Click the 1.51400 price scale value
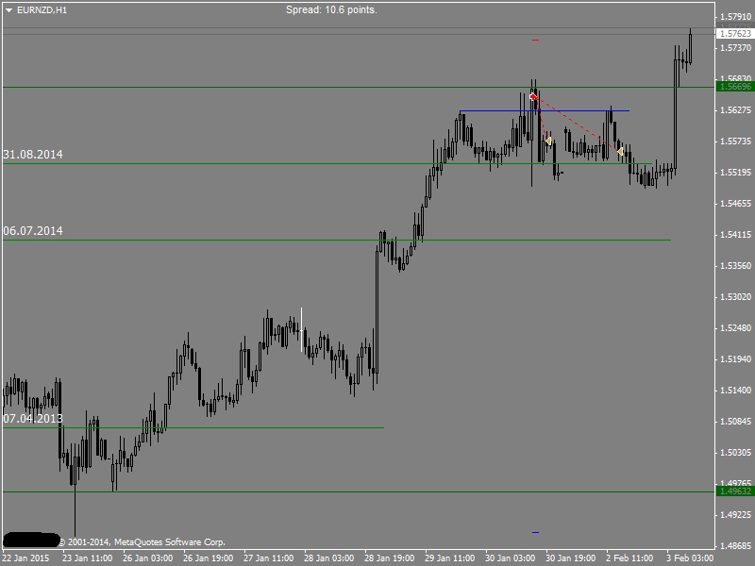 pos(735,391)
